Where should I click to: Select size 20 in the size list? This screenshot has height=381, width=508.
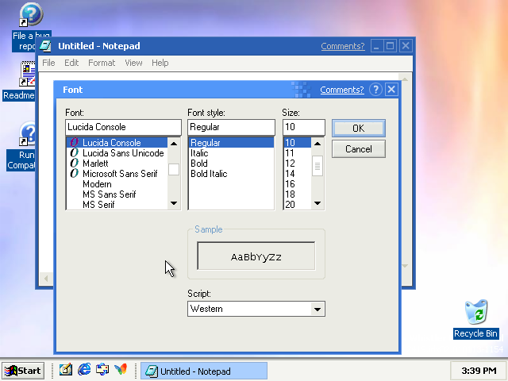tap(298, 205)
